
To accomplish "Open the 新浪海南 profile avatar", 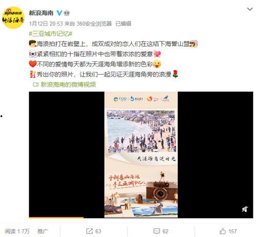I will point(13,17).
